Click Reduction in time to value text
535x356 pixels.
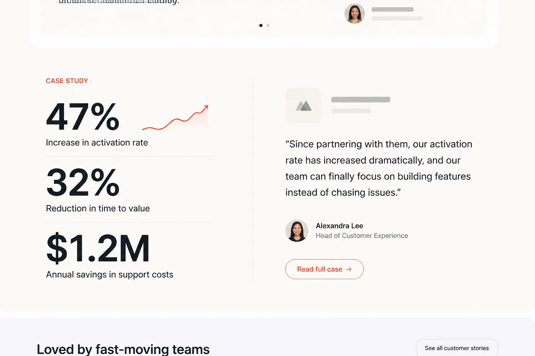tap(98, 208)
